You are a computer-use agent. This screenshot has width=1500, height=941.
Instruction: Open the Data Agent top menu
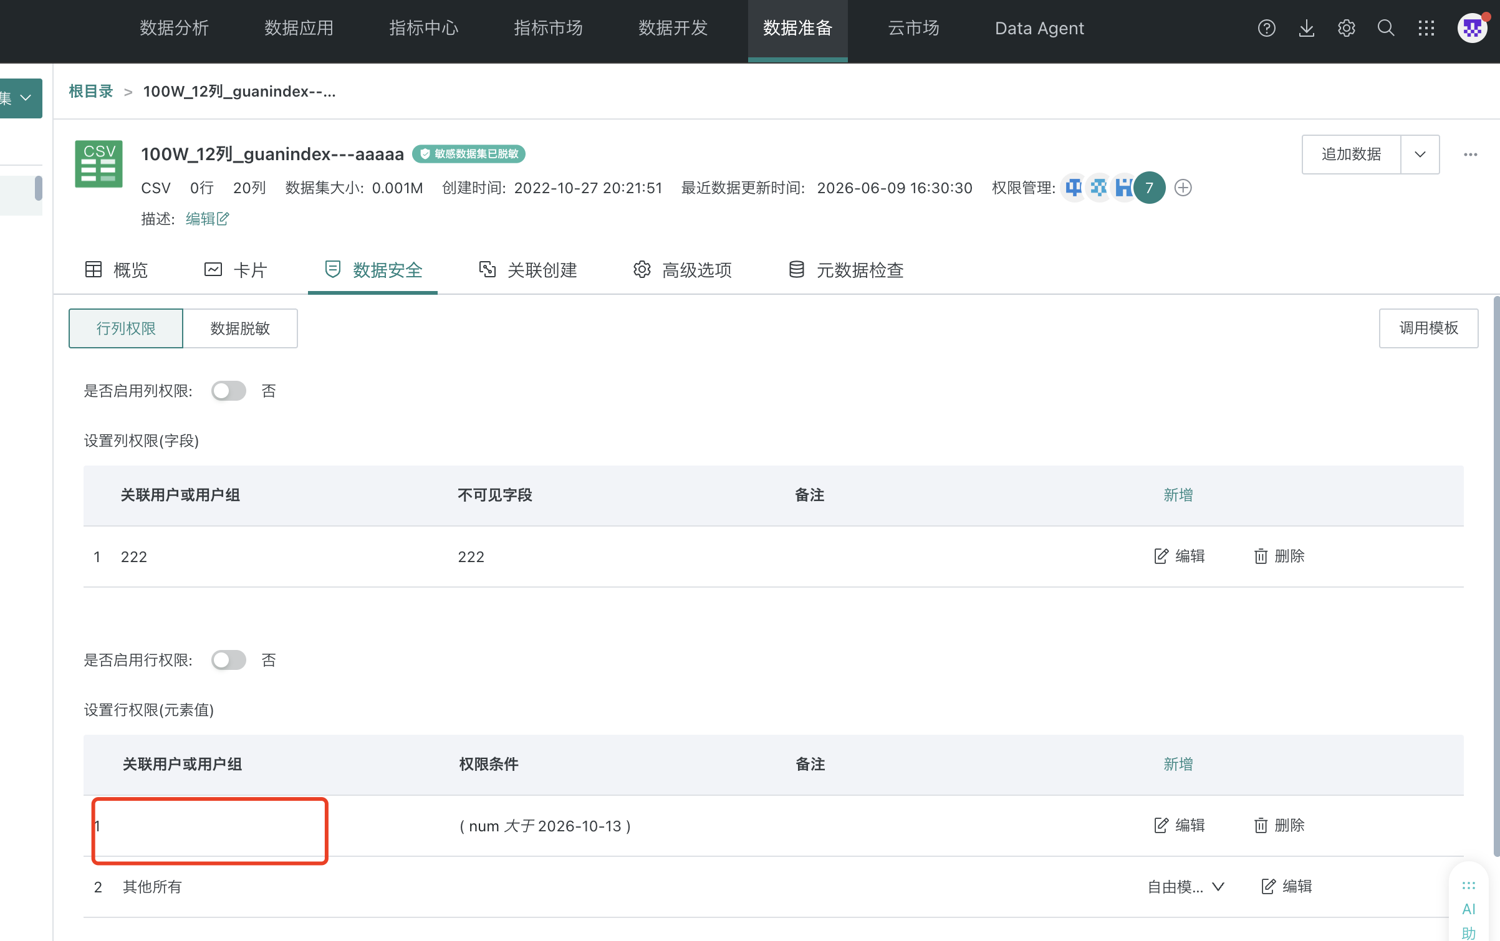pyautogui.click(x=1039, y=28)
